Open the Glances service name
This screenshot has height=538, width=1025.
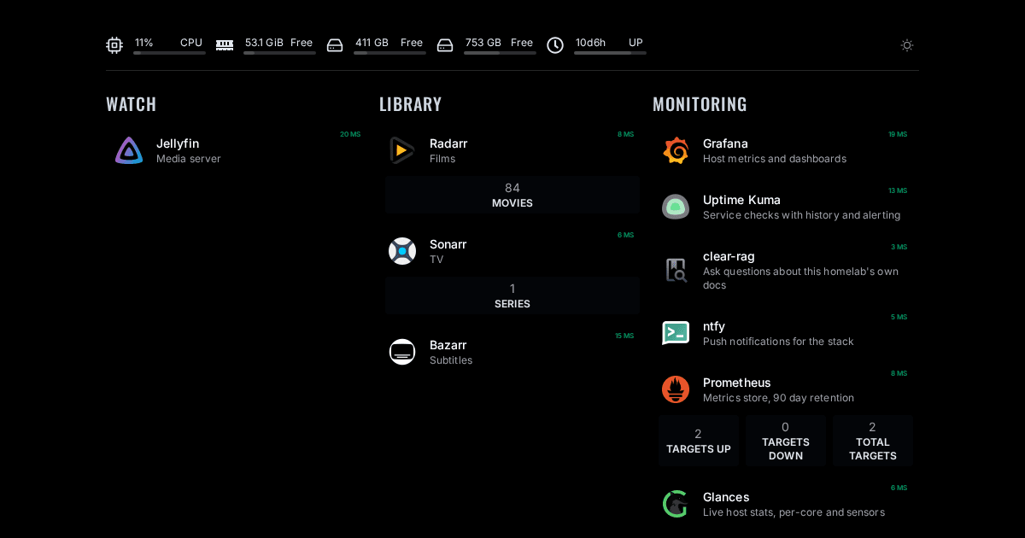(x=726, y=497)
